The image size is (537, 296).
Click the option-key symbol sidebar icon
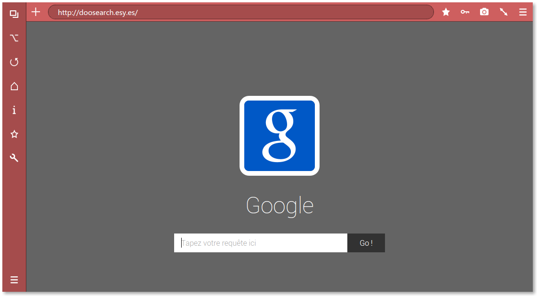tap(14, 38)
